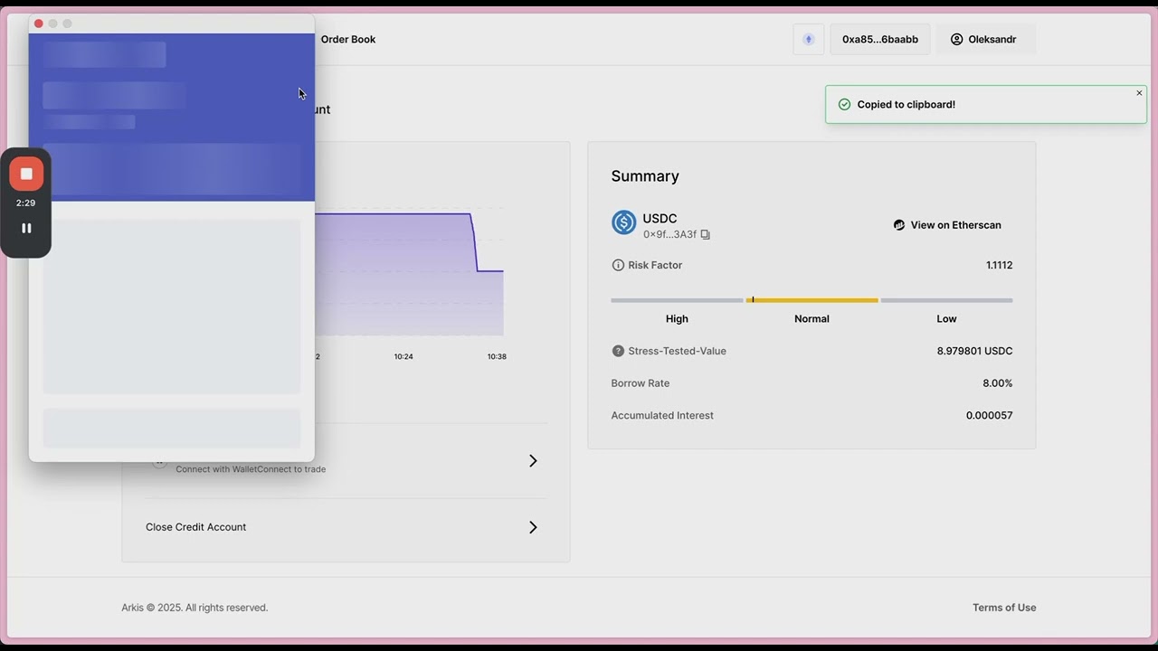The width and height of the screenshot is (1158, 651).
Task: Click Connect with WalletConnect to trade text
Action: (x=251, y=469)
